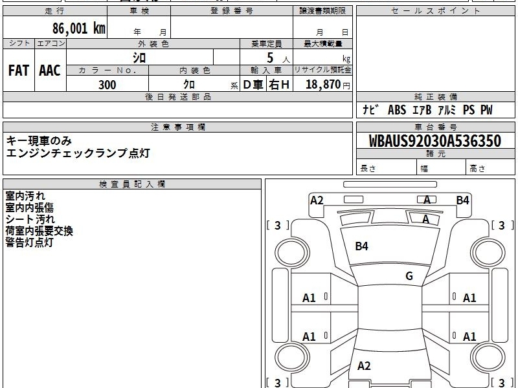Select the equipment line ナビ ABS エアB アルミ PS PW

(427, 110)
